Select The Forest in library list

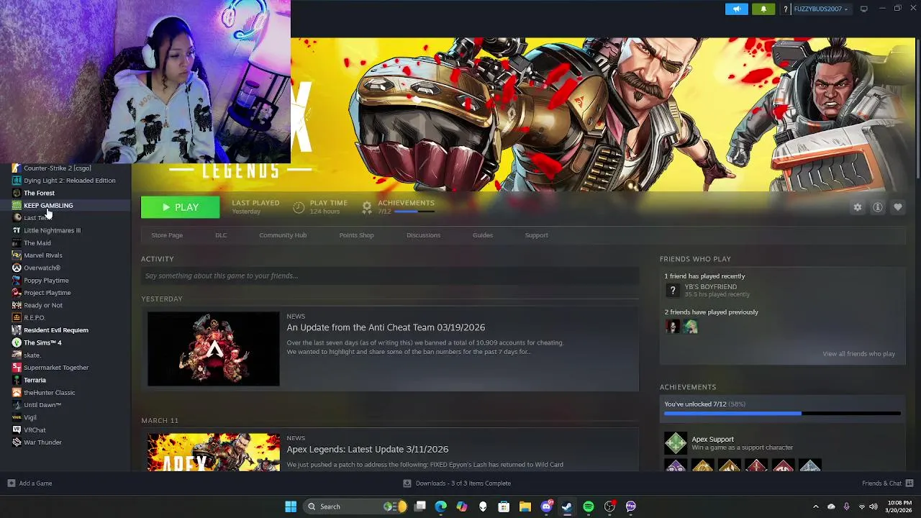pos(39,193)
